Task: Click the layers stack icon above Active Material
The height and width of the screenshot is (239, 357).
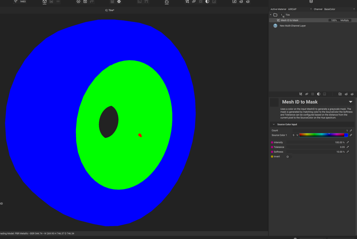Action: pyautogui.click(x=311, y=2)
